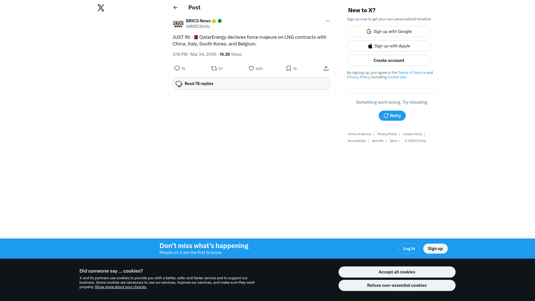This screenshot has width=535, height=301.
Task: Expand the More footer menu
Action: 395,141
